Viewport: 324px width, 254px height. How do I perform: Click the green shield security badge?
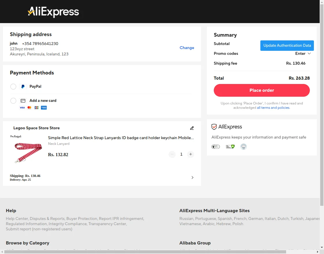pos(230,147)
